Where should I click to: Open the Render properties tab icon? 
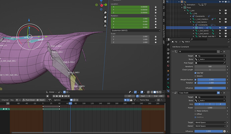(168, 50)
